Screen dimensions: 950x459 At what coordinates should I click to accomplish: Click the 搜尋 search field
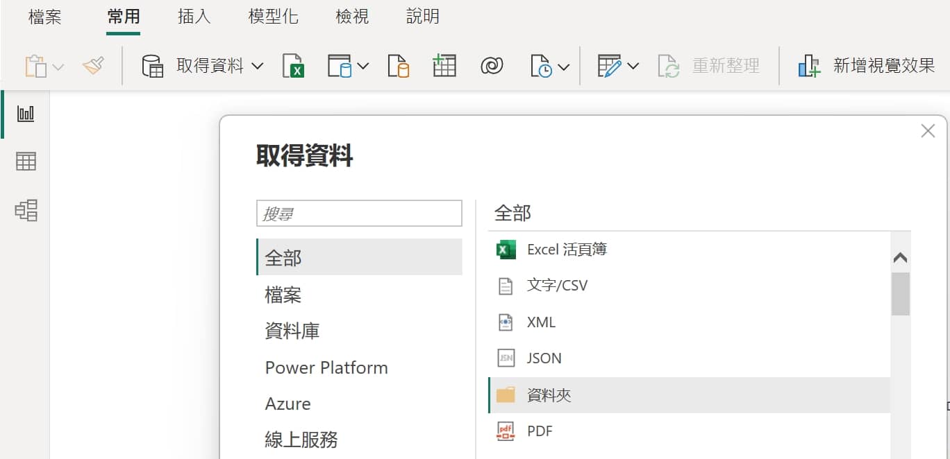pyautogui.click(x=359, y=214)
